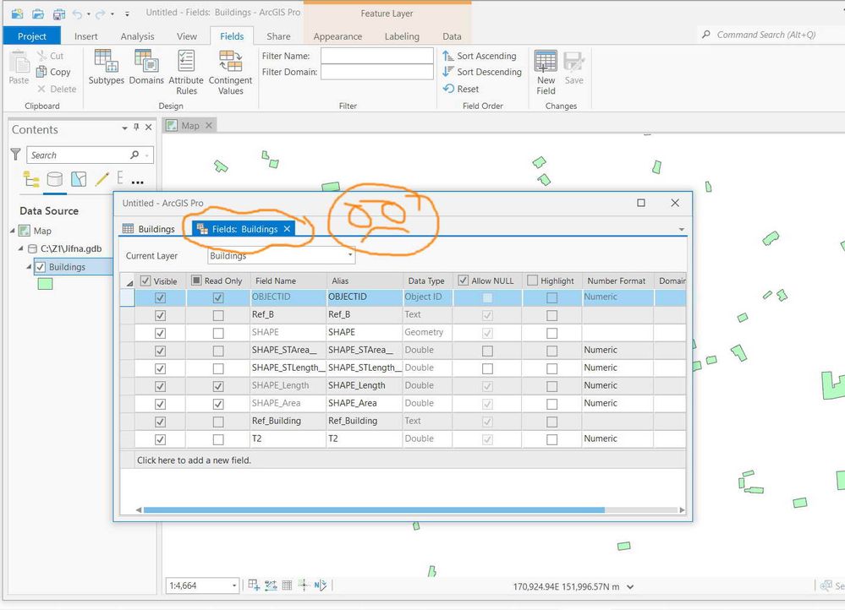The height and width of the screenshot is (610, 845).
Task: List contents by editing
Action: coord(102,179)
